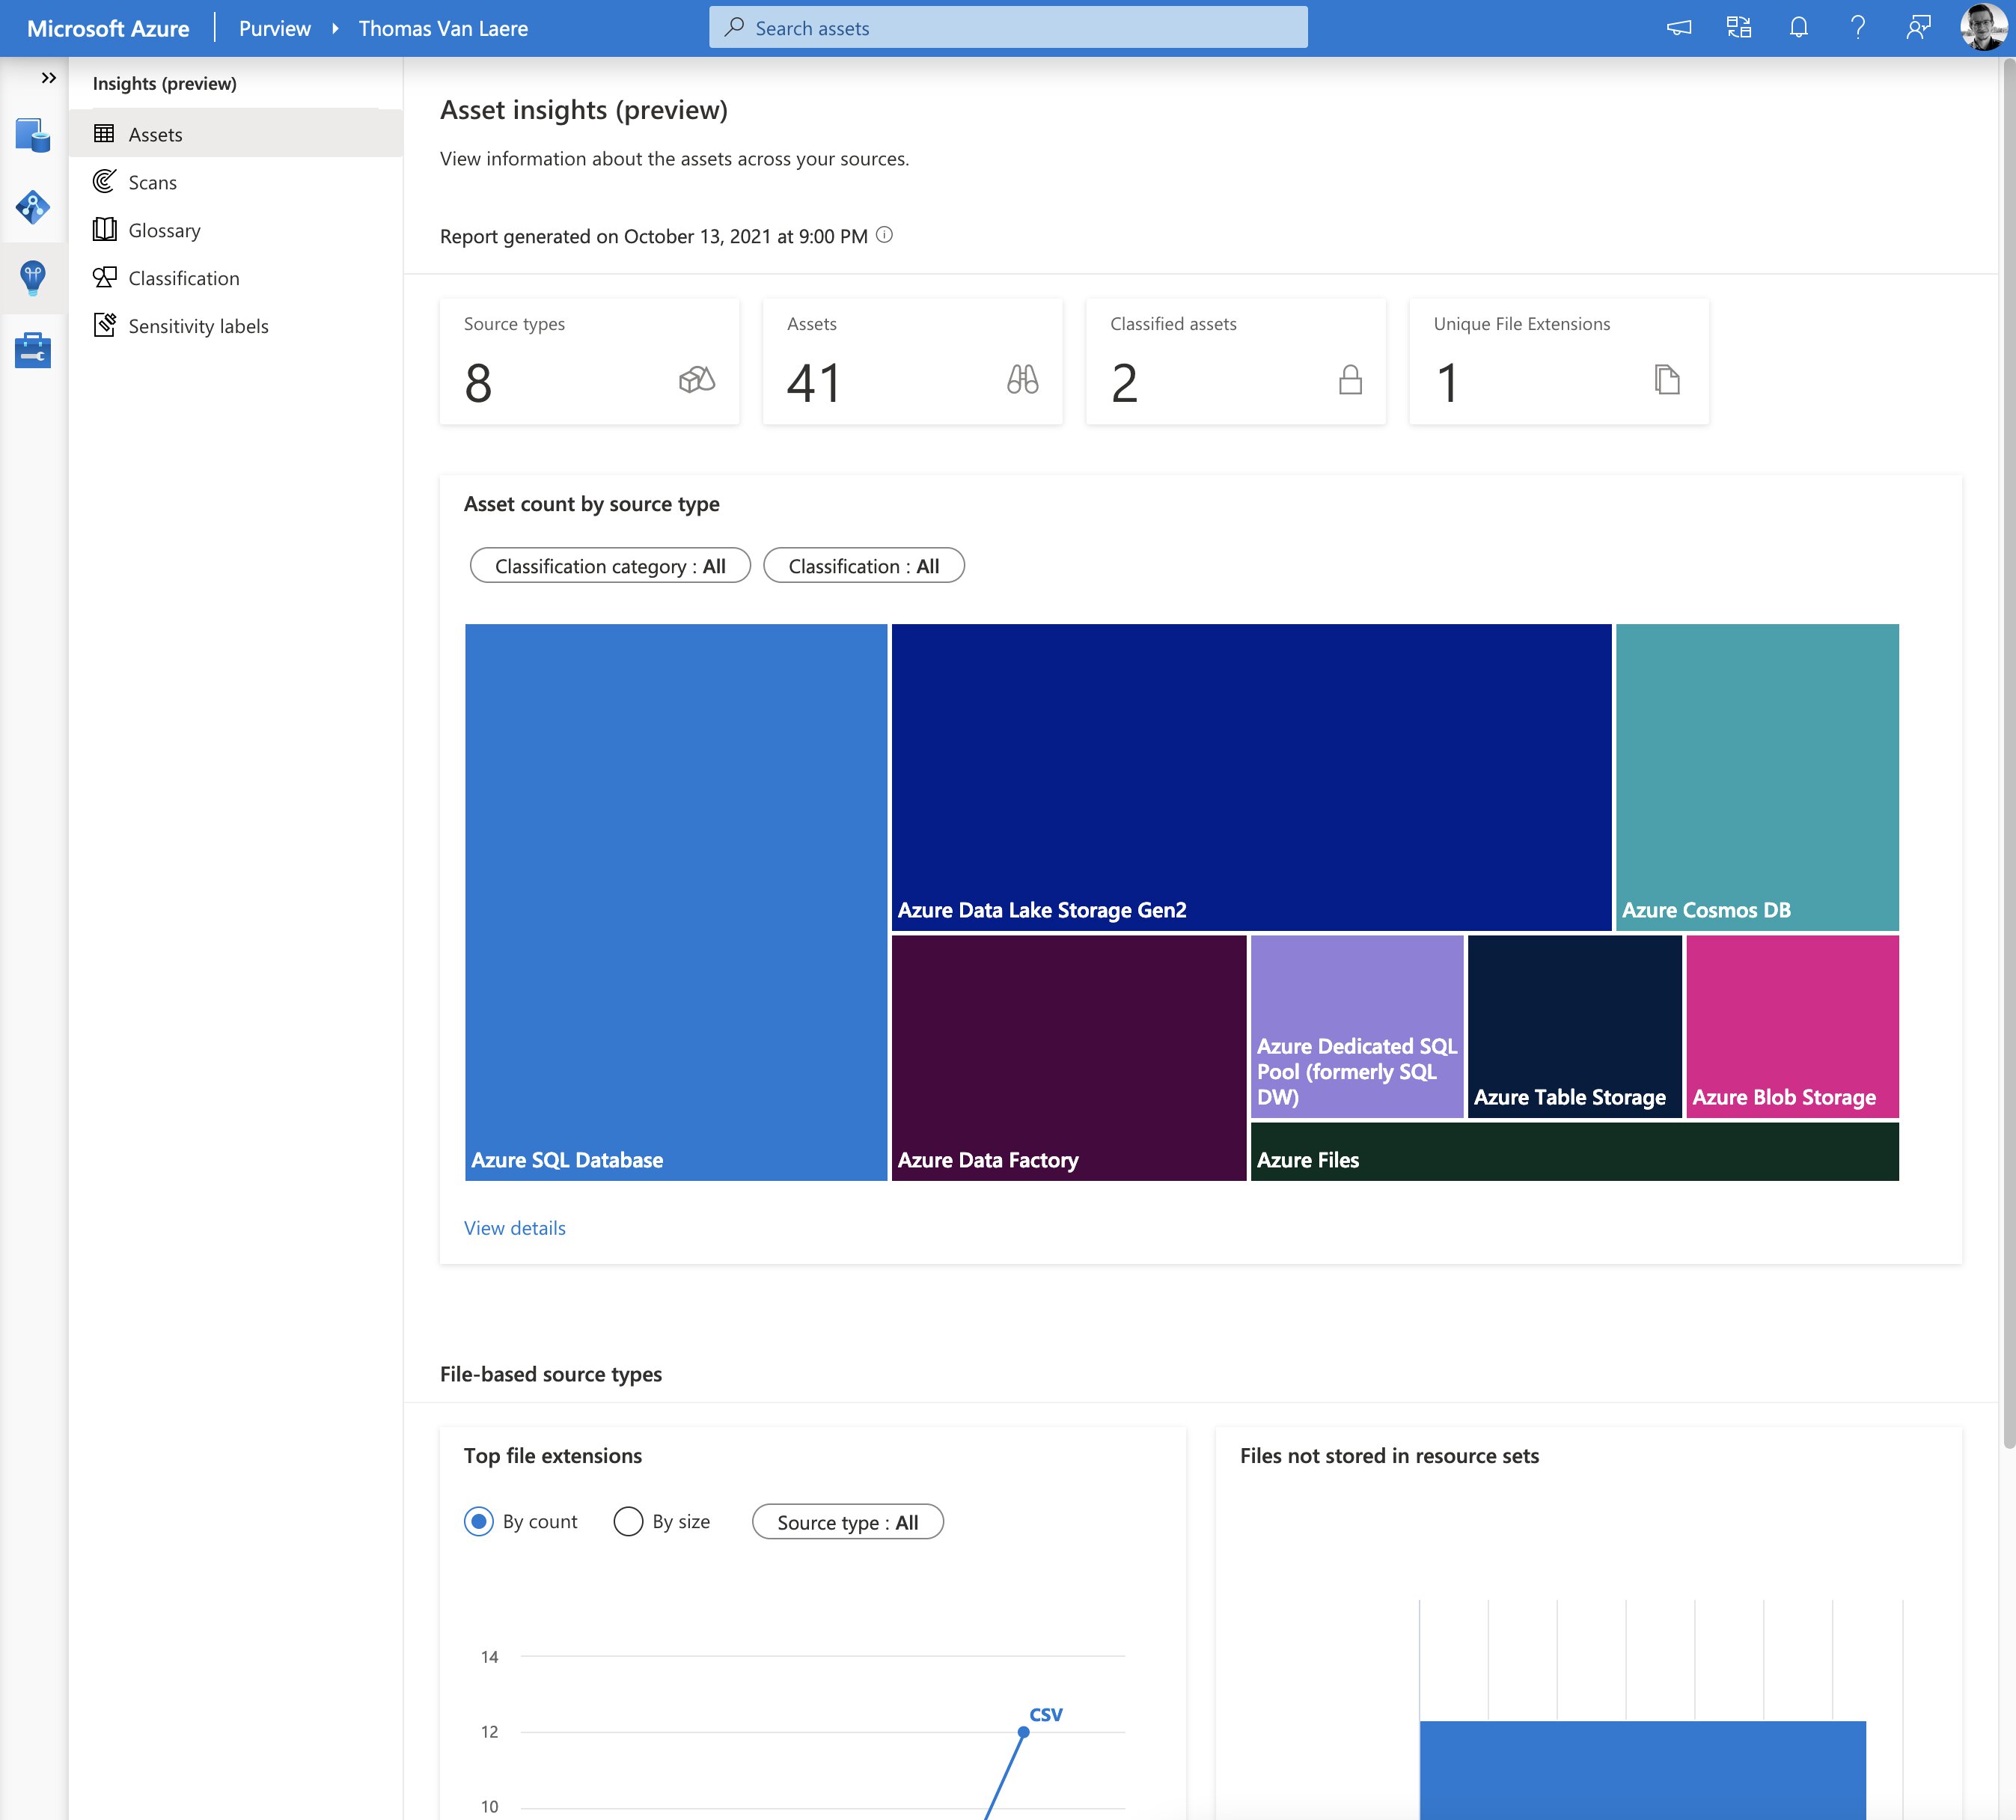Open the Insights lightbulb sidebar icon
Image resolution: width=2016 pixels, height=1820 pixels.
(33, 277)
